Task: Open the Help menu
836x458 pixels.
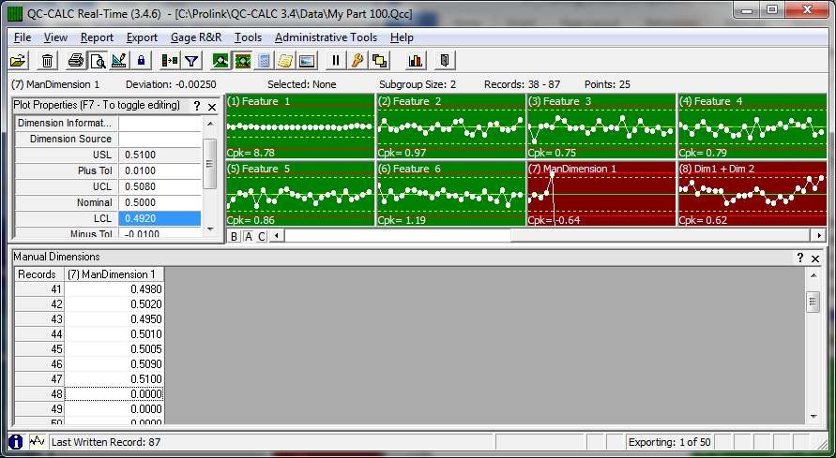Action: tap(402, 37)
